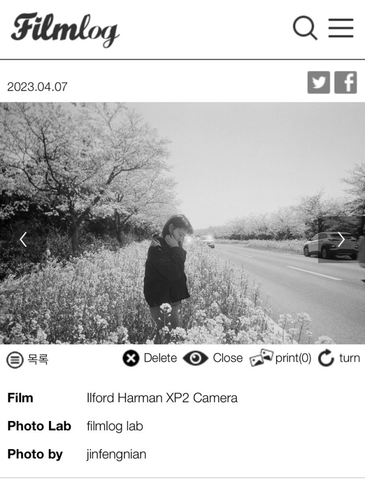Click the Delete X icon

pos(131,358)
